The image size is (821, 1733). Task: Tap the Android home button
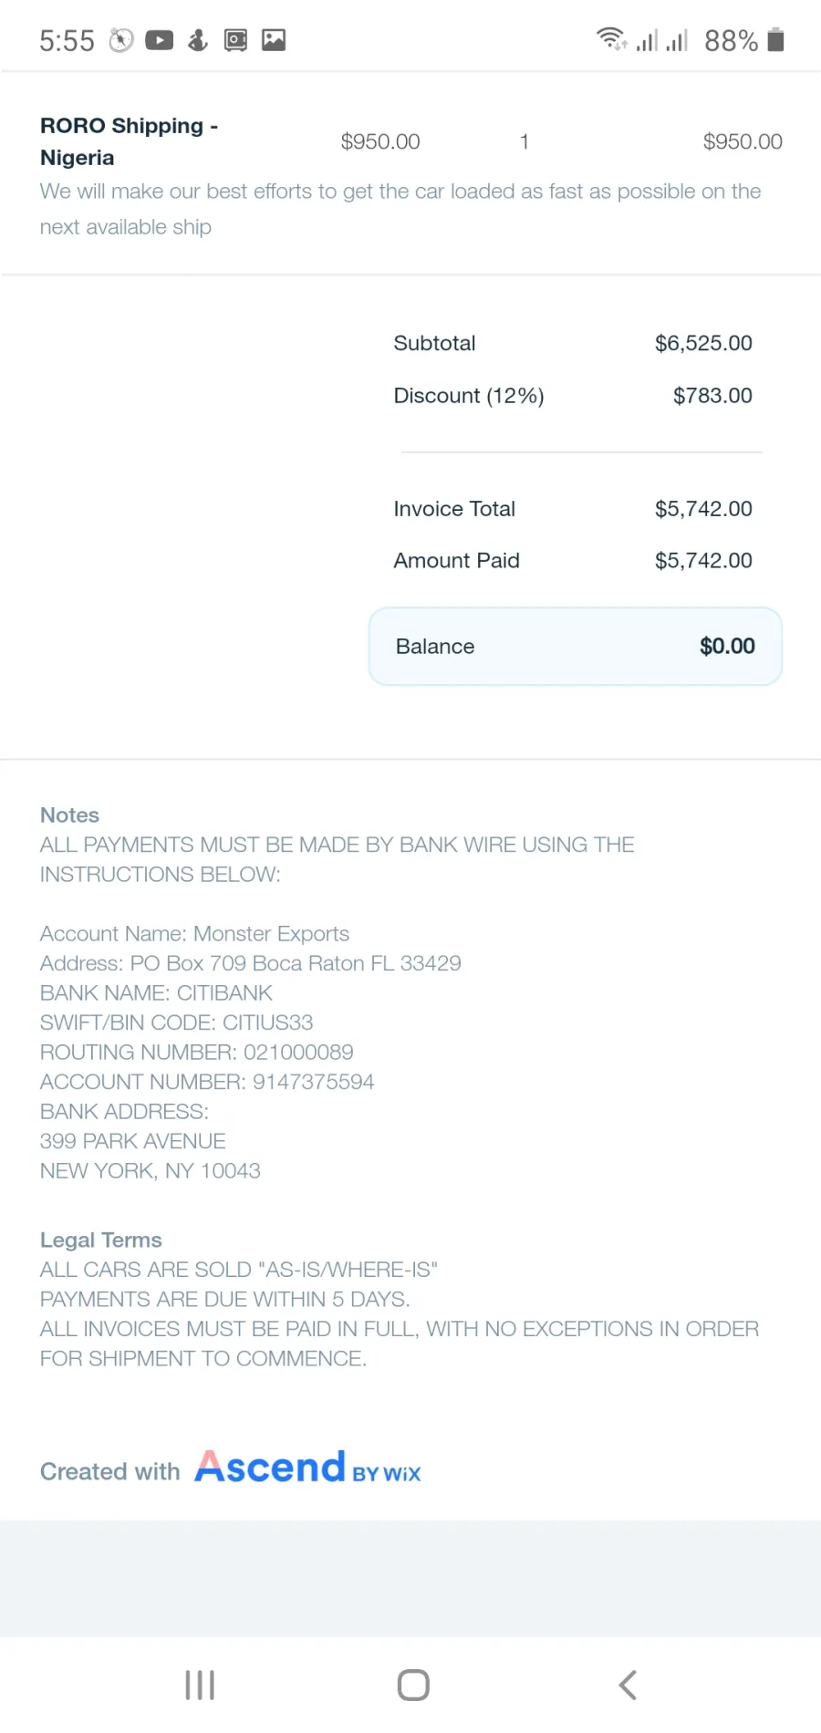(413, 1685)
